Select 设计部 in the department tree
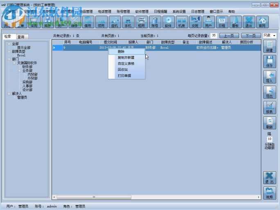The width and height of the screenshot is (280, 210). (x=27, y=90)
